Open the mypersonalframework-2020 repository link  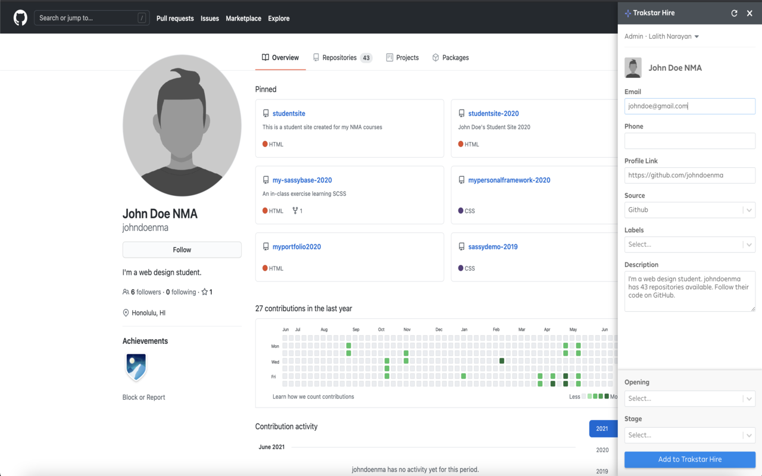pyautogui.click(x=510, y=180)
